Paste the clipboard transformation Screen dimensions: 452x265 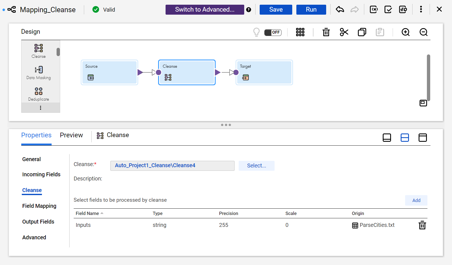380,32
